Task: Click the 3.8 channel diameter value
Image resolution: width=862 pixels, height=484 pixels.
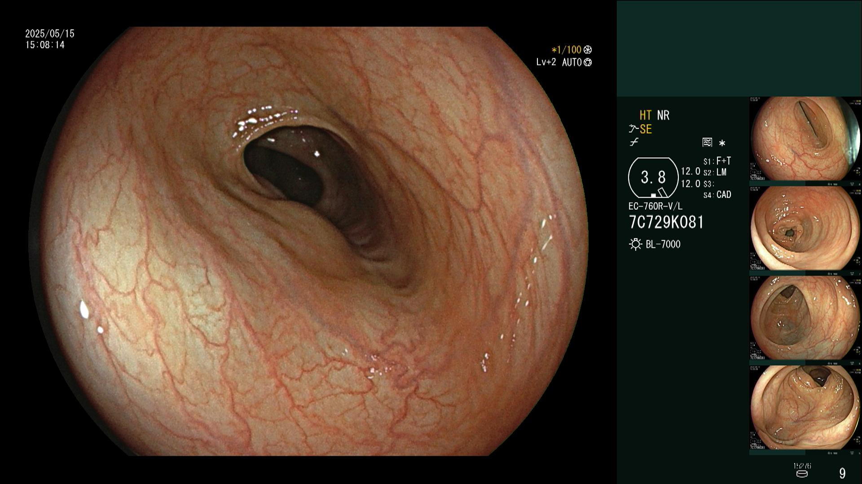Action: tap(653, 177)
